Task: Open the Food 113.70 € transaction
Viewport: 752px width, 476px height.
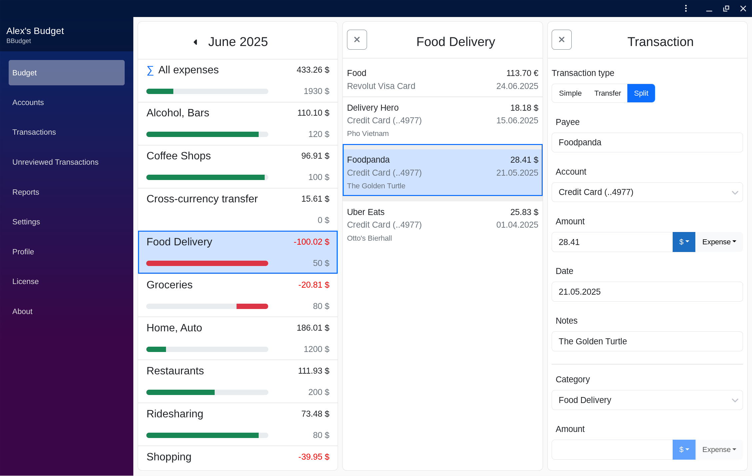Action: (x=442, y=80)
